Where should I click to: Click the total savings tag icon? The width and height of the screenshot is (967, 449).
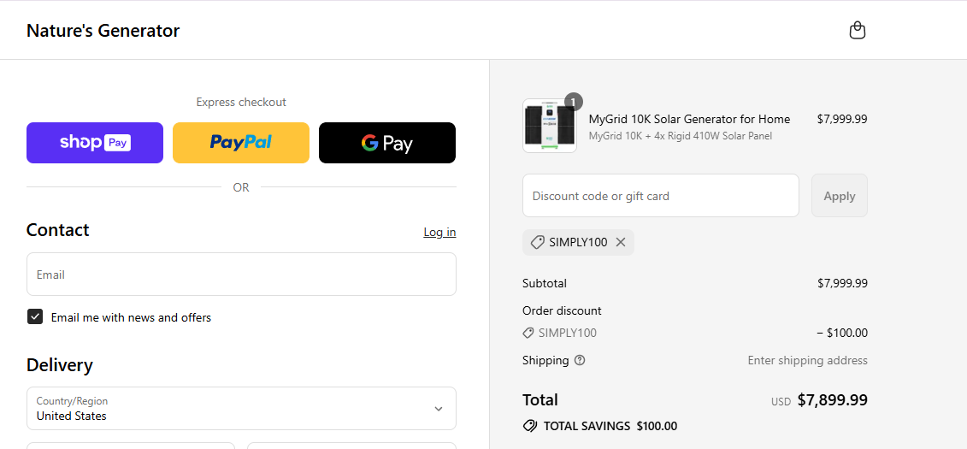coord(529,426)
